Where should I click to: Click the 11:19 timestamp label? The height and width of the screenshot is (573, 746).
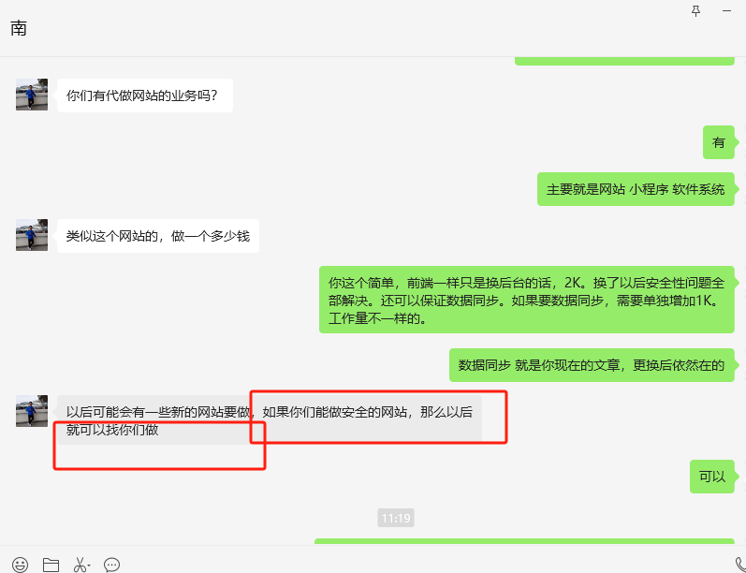[x=395, y=518]
